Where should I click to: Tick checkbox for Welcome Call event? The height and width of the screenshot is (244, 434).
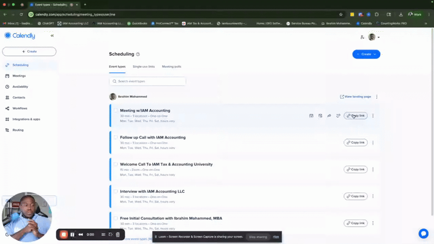click(116, 164)
